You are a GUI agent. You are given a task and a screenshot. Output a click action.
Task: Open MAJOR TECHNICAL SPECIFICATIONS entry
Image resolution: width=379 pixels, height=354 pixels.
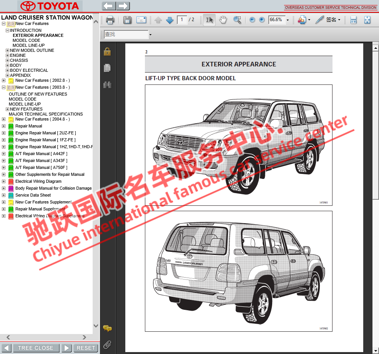click(46, 114)
